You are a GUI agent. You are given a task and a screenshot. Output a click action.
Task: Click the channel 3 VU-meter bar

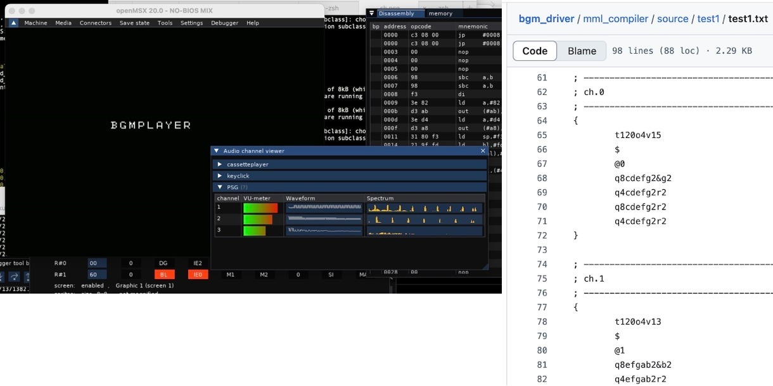pos(255,231)
